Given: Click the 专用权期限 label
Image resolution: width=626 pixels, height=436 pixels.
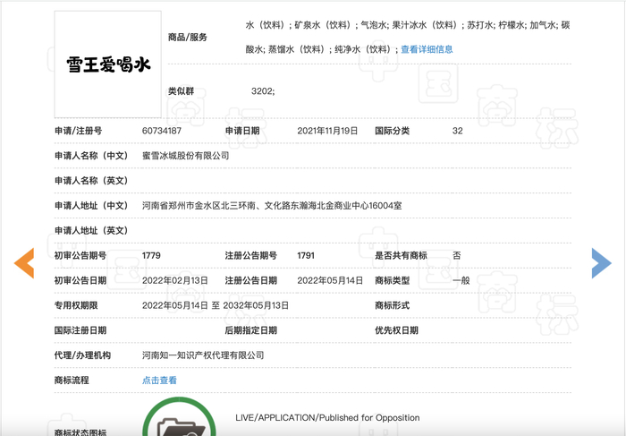Looking at the screenshot, I should tap(76, 305).
